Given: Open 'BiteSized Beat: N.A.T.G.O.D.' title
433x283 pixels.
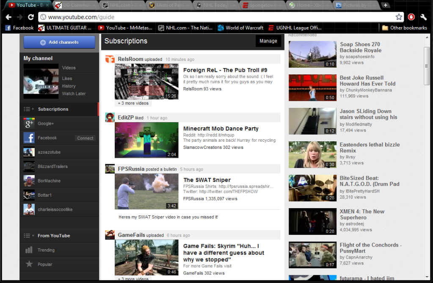Looking at the screenshot, I should tap(370, 181).
